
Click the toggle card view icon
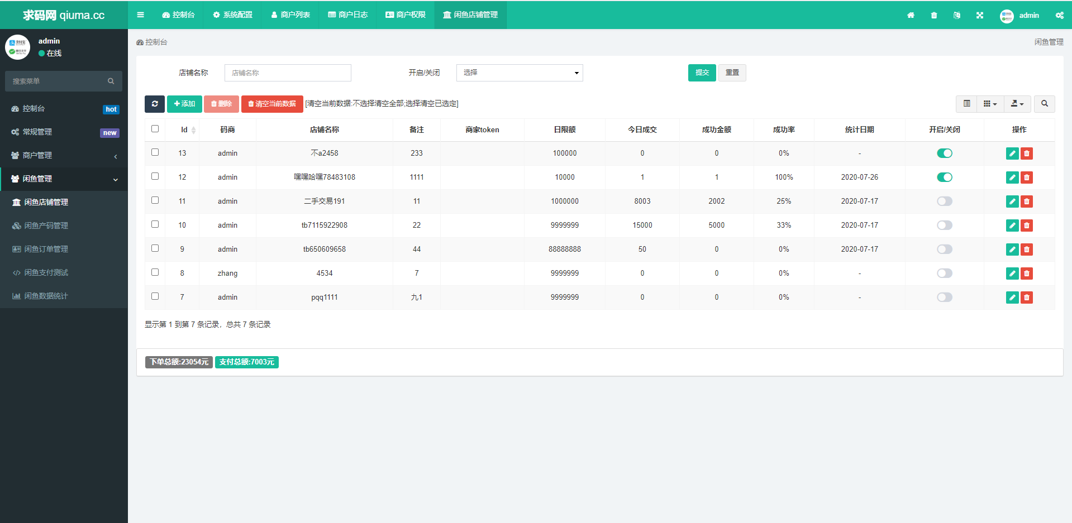(x=966, y=104)
